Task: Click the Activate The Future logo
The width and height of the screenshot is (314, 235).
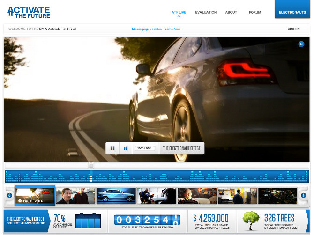Action: coord(29,12)
